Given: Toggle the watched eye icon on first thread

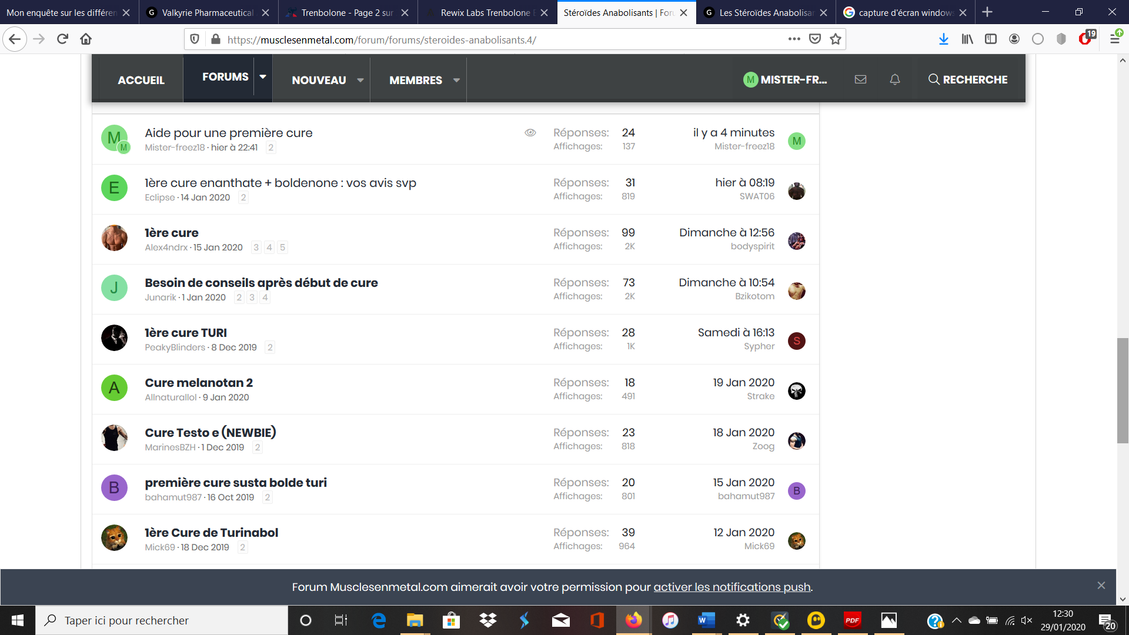Looking at the screenshot, I should coord(530,133).
